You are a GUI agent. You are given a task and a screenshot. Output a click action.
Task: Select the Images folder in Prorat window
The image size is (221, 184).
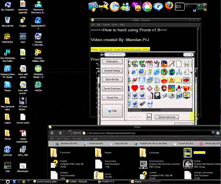point(104,153)
